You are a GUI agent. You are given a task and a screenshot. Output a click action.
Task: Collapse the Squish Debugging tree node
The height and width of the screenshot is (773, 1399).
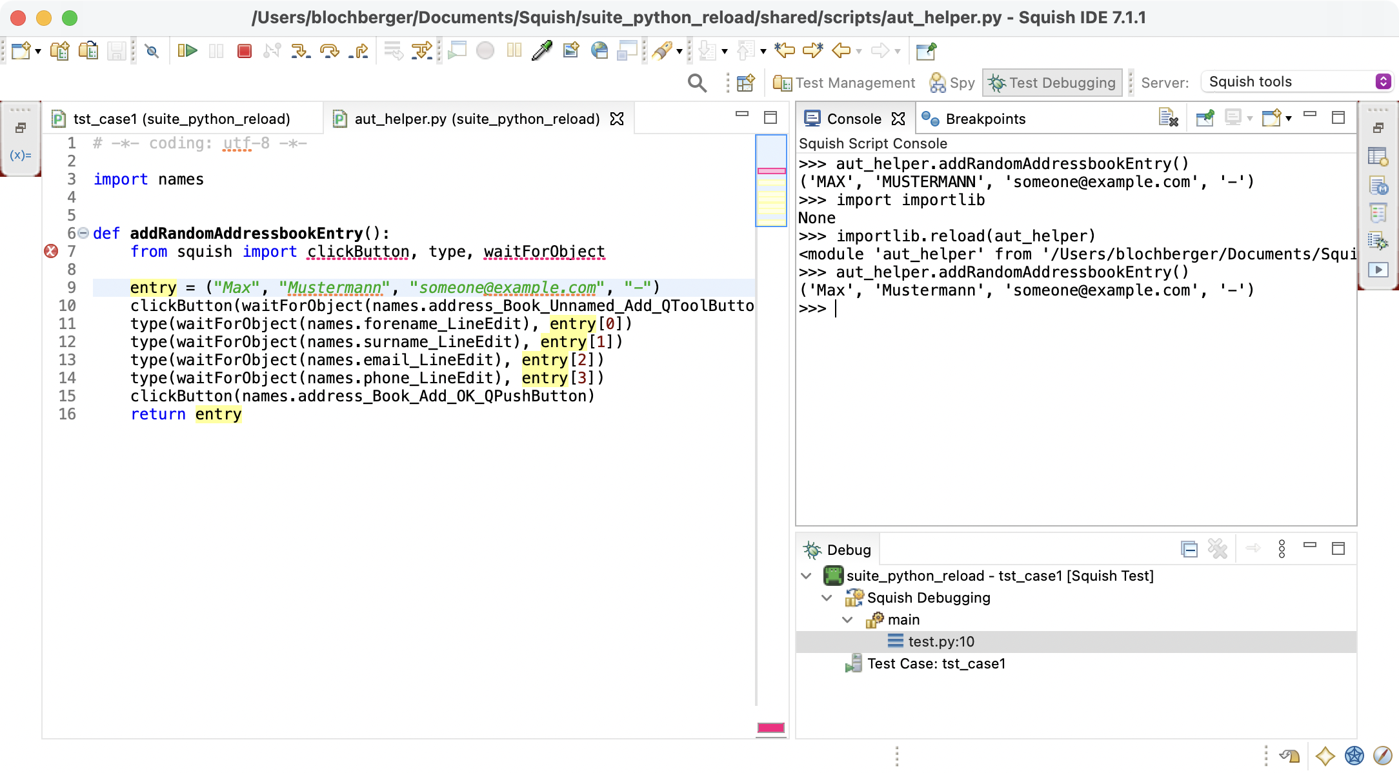827,597
